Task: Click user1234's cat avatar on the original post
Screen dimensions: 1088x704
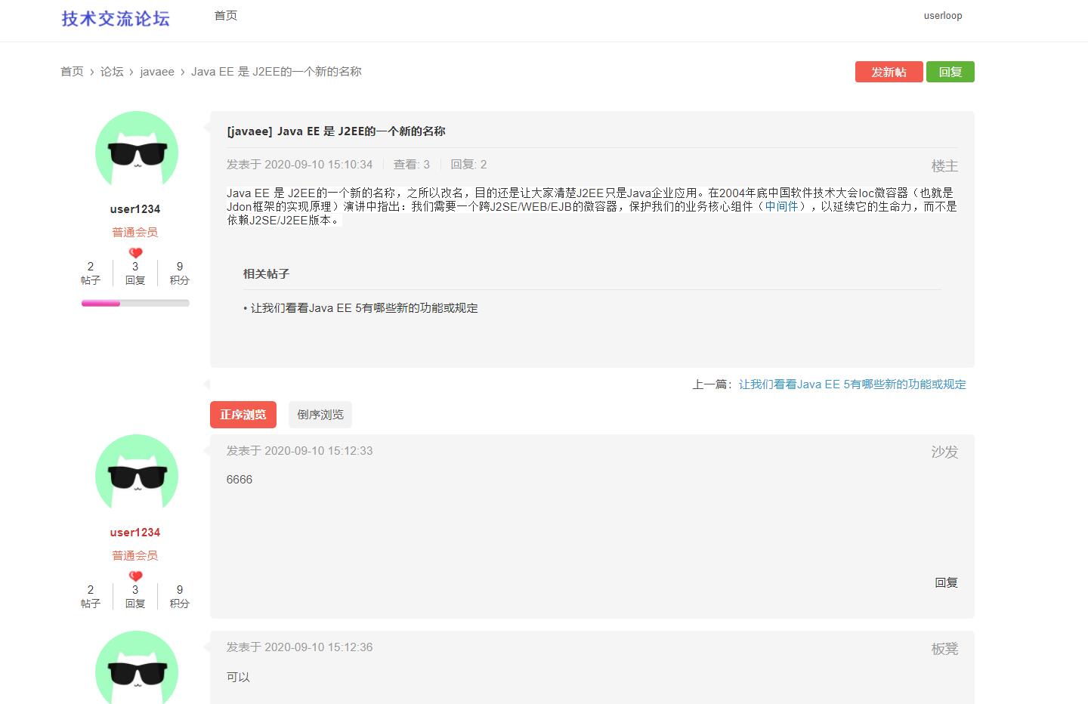Action: click(136, 150)
